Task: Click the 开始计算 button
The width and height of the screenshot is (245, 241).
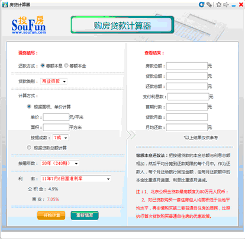Action: [51, 215]
